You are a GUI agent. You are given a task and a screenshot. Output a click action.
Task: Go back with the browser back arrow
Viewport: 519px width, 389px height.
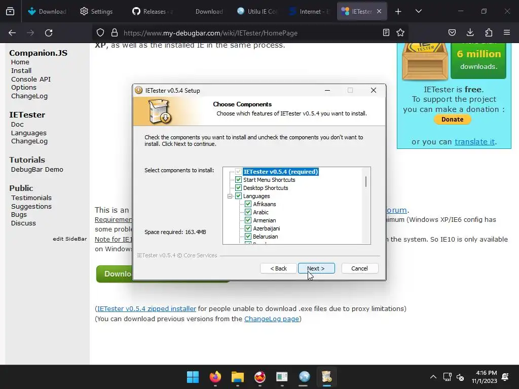(12, 33)
